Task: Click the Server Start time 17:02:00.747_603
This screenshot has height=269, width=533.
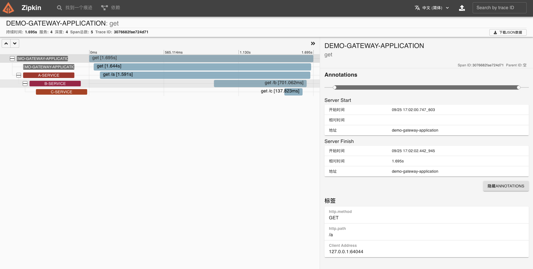Action: coord(413,110)
